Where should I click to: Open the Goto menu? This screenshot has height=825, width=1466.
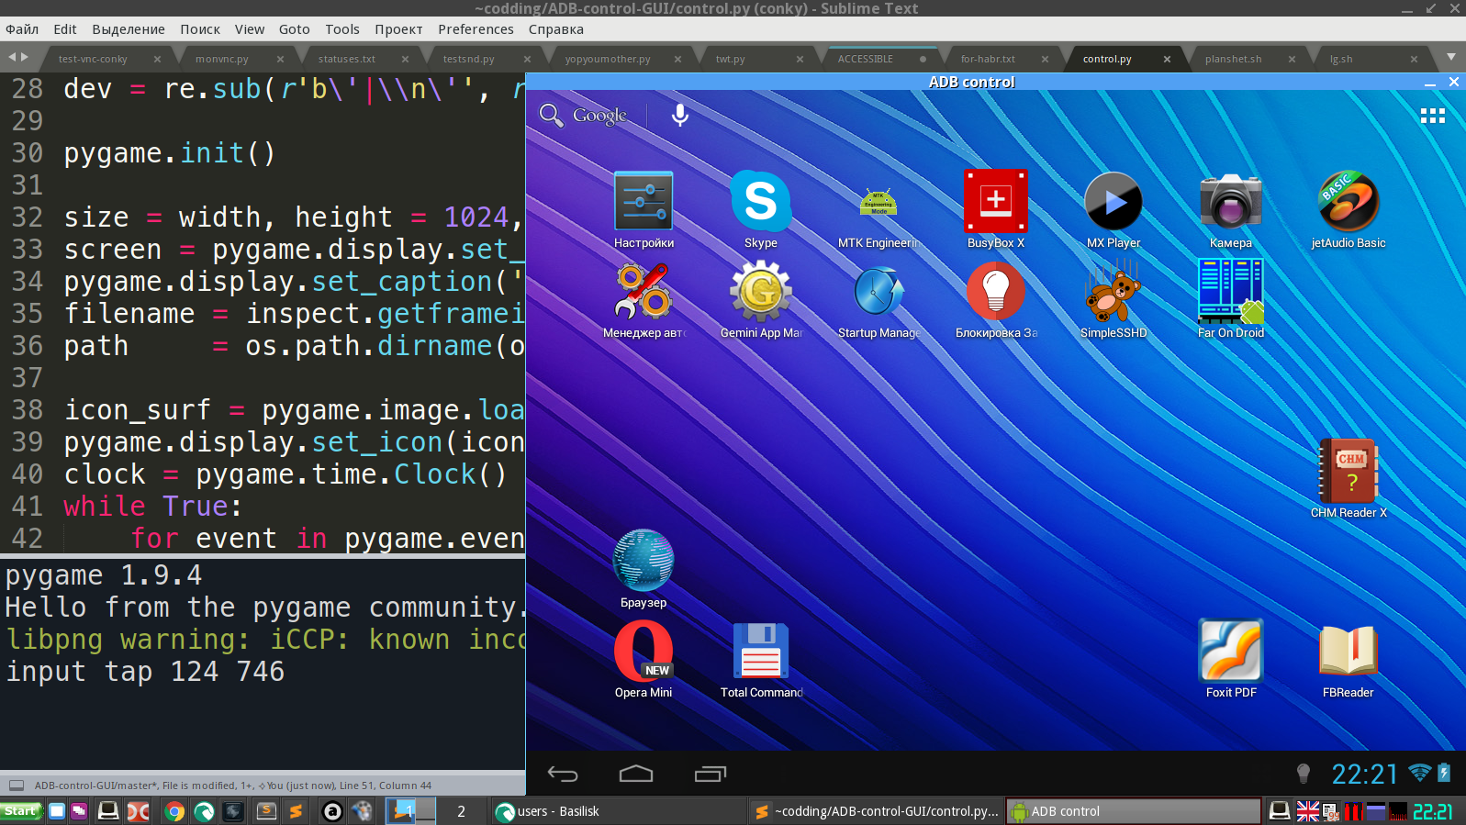click(295, 29)
